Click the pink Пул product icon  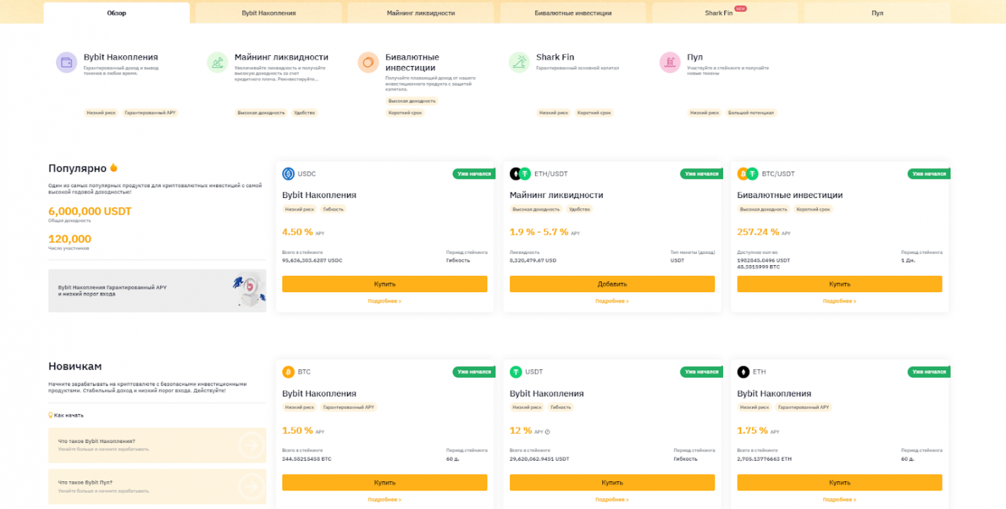[x=670, y=62]
